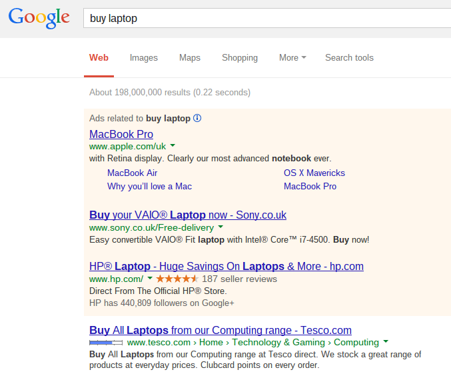Open the MacBook Pro ad headline
451x380 pixels.
pos(121,134)
